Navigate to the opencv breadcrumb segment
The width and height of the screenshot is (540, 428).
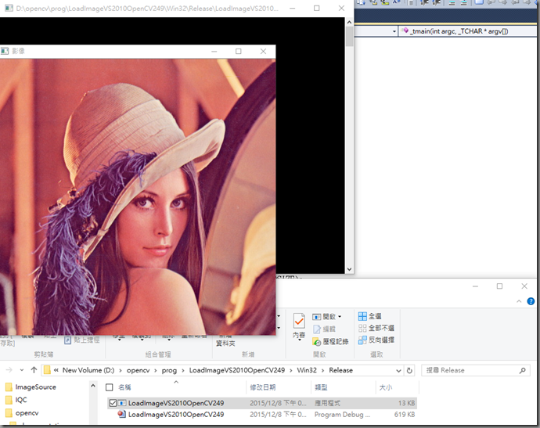point(138,371)
